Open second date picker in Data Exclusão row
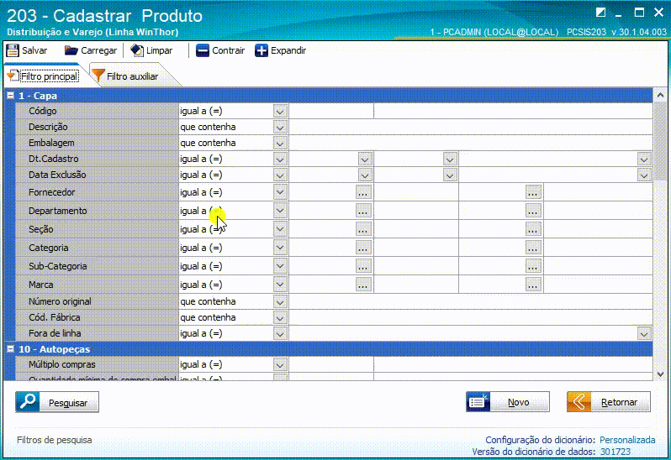 pos(449,175)
